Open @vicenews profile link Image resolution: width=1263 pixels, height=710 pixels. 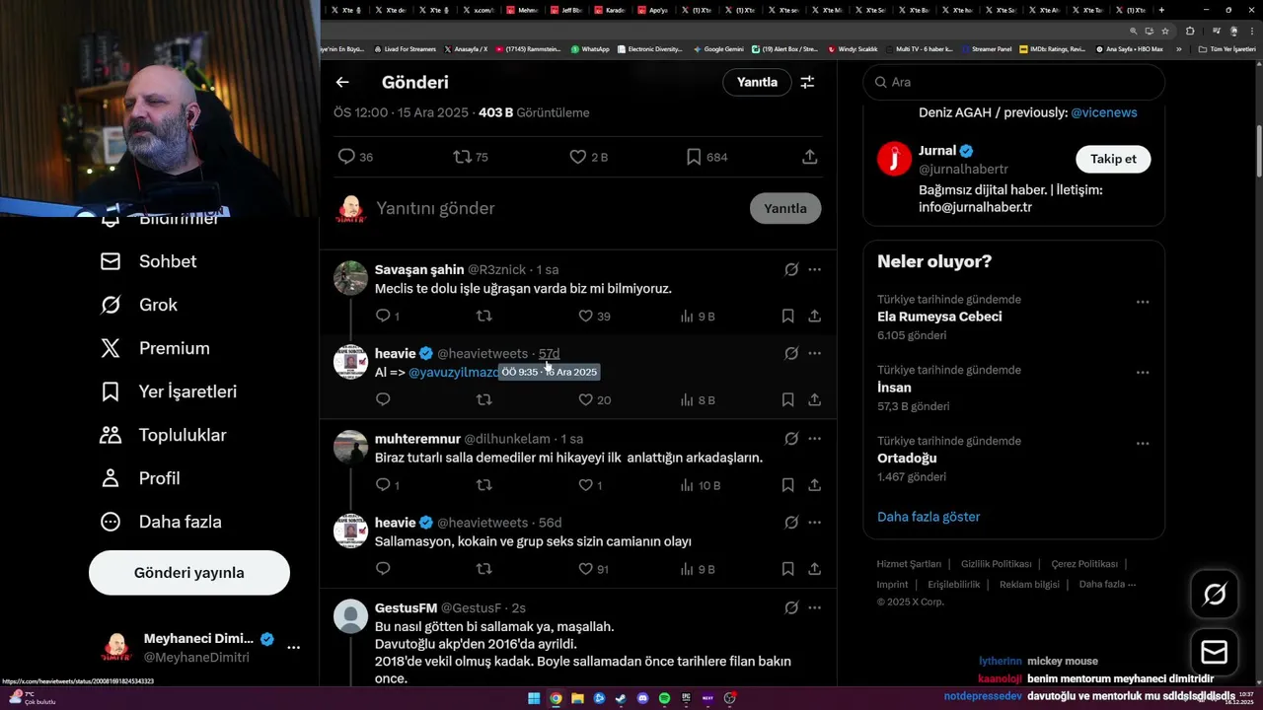[x=1103, y=112]
